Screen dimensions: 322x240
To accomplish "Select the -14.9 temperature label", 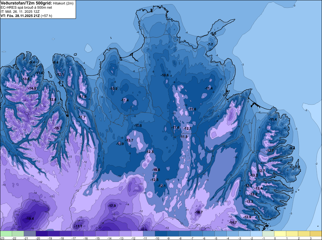I will point(32,88).
